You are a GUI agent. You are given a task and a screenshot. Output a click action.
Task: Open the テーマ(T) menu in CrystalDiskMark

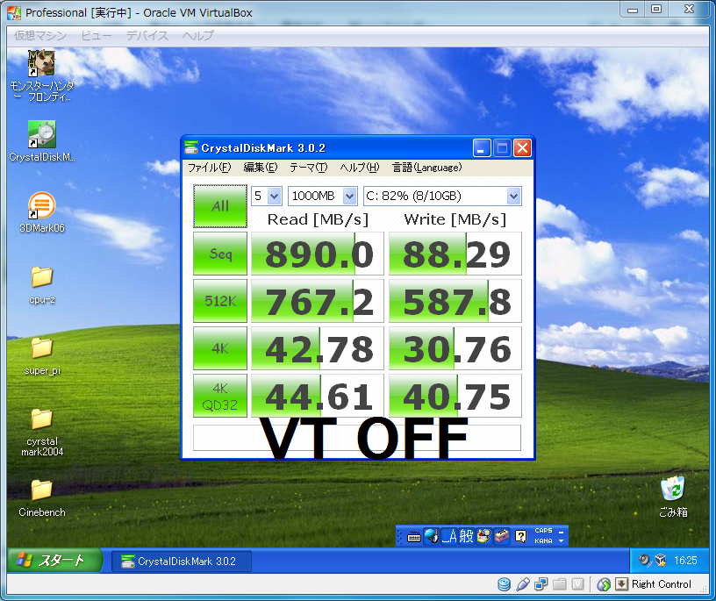click(309, 168)
